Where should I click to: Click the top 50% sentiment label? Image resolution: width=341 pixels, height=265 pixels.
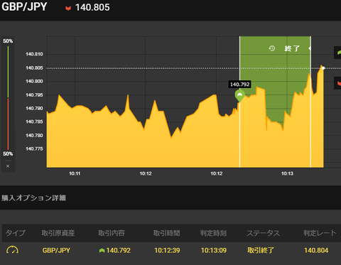(8, 41)
